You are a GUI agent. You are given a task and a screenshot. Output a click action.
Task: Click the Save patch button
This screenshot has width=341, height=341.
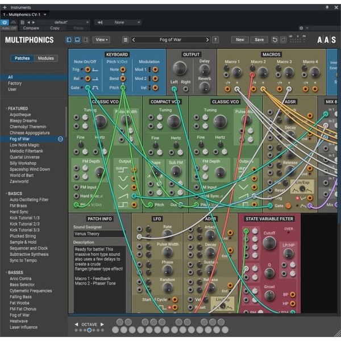(259, 40)
